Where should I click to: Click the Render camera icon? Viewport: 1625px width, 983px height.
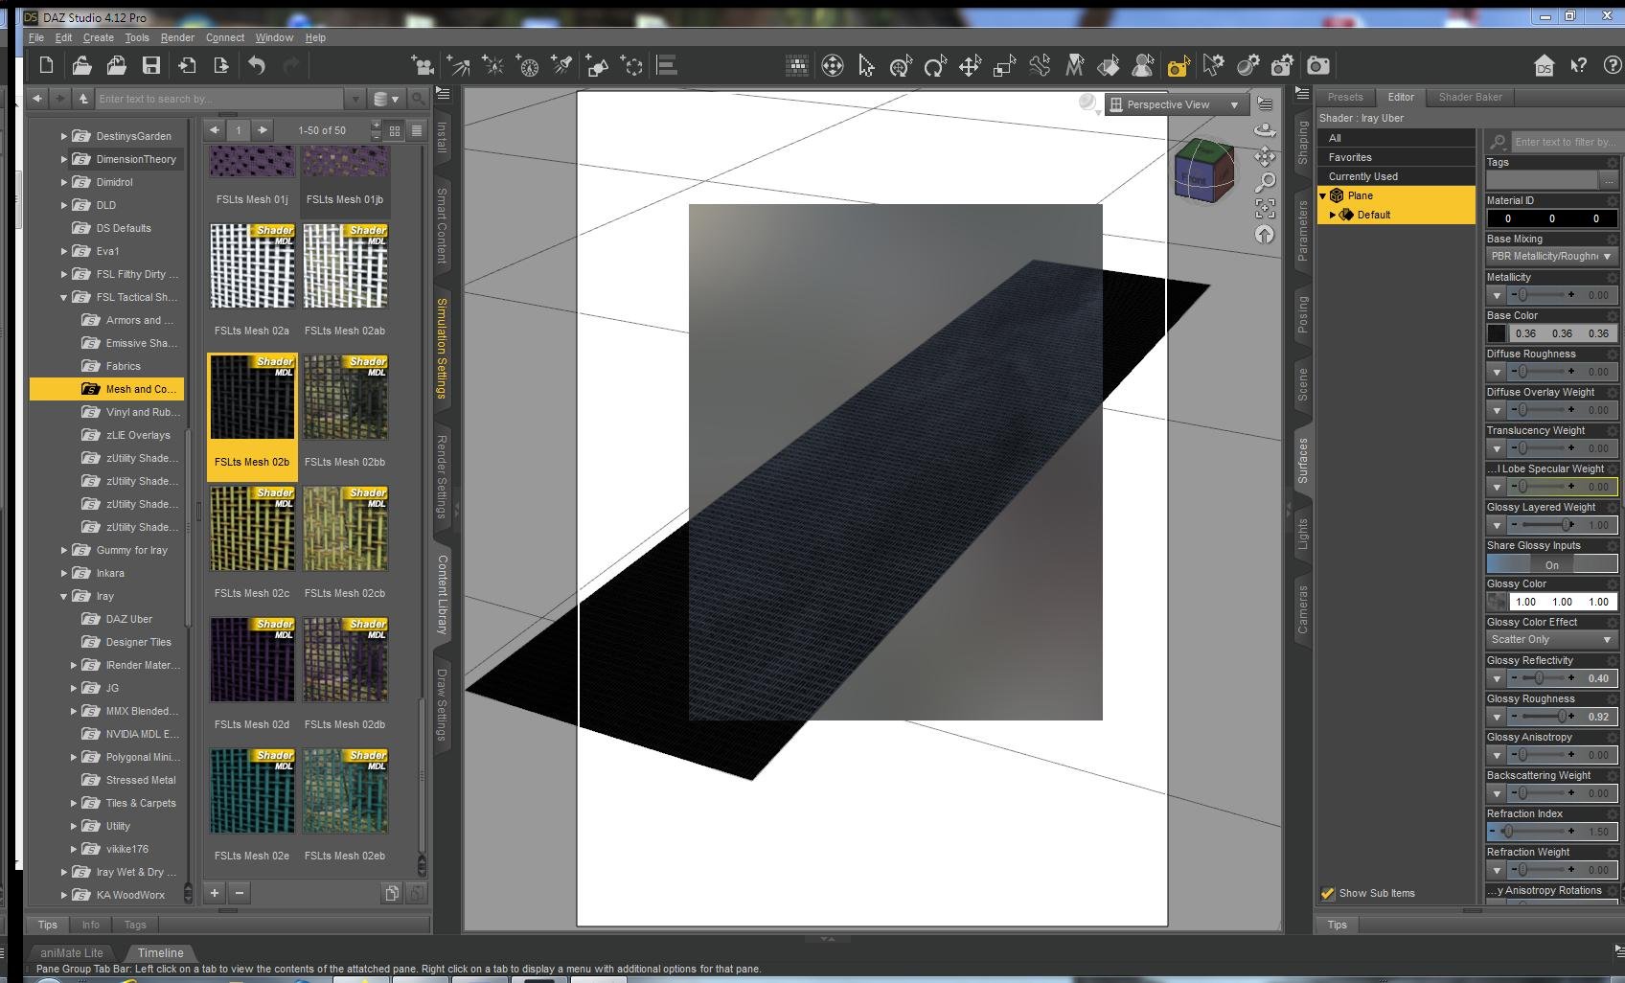1318,65
